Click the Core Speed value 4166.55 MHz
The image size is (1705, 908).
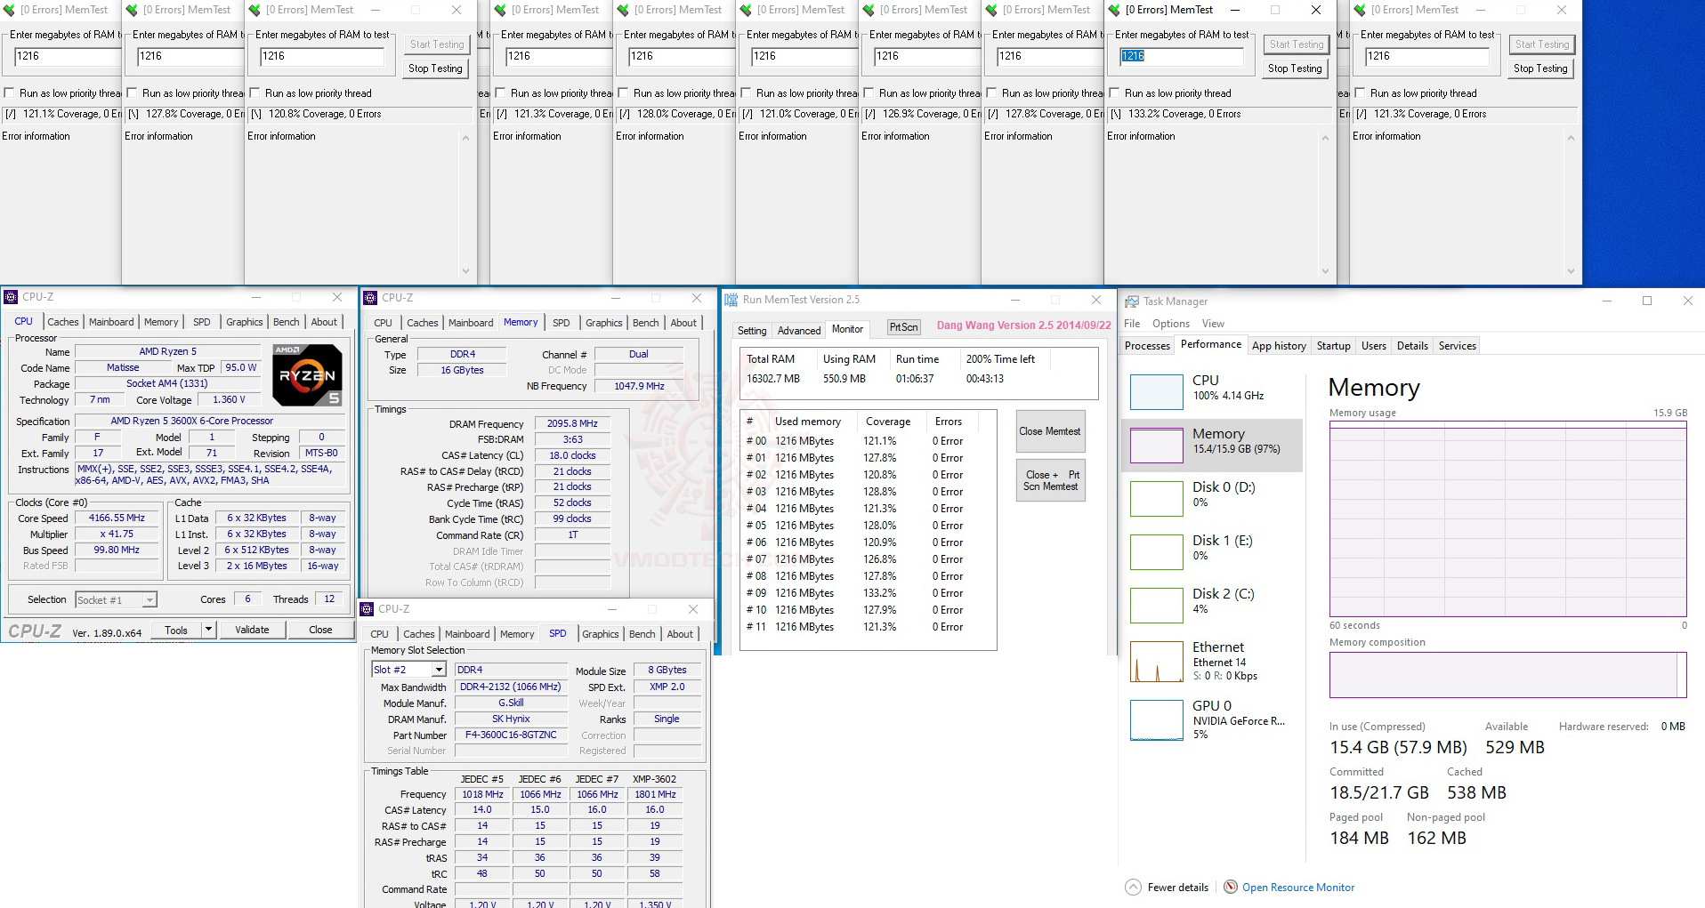coord(117,518)
